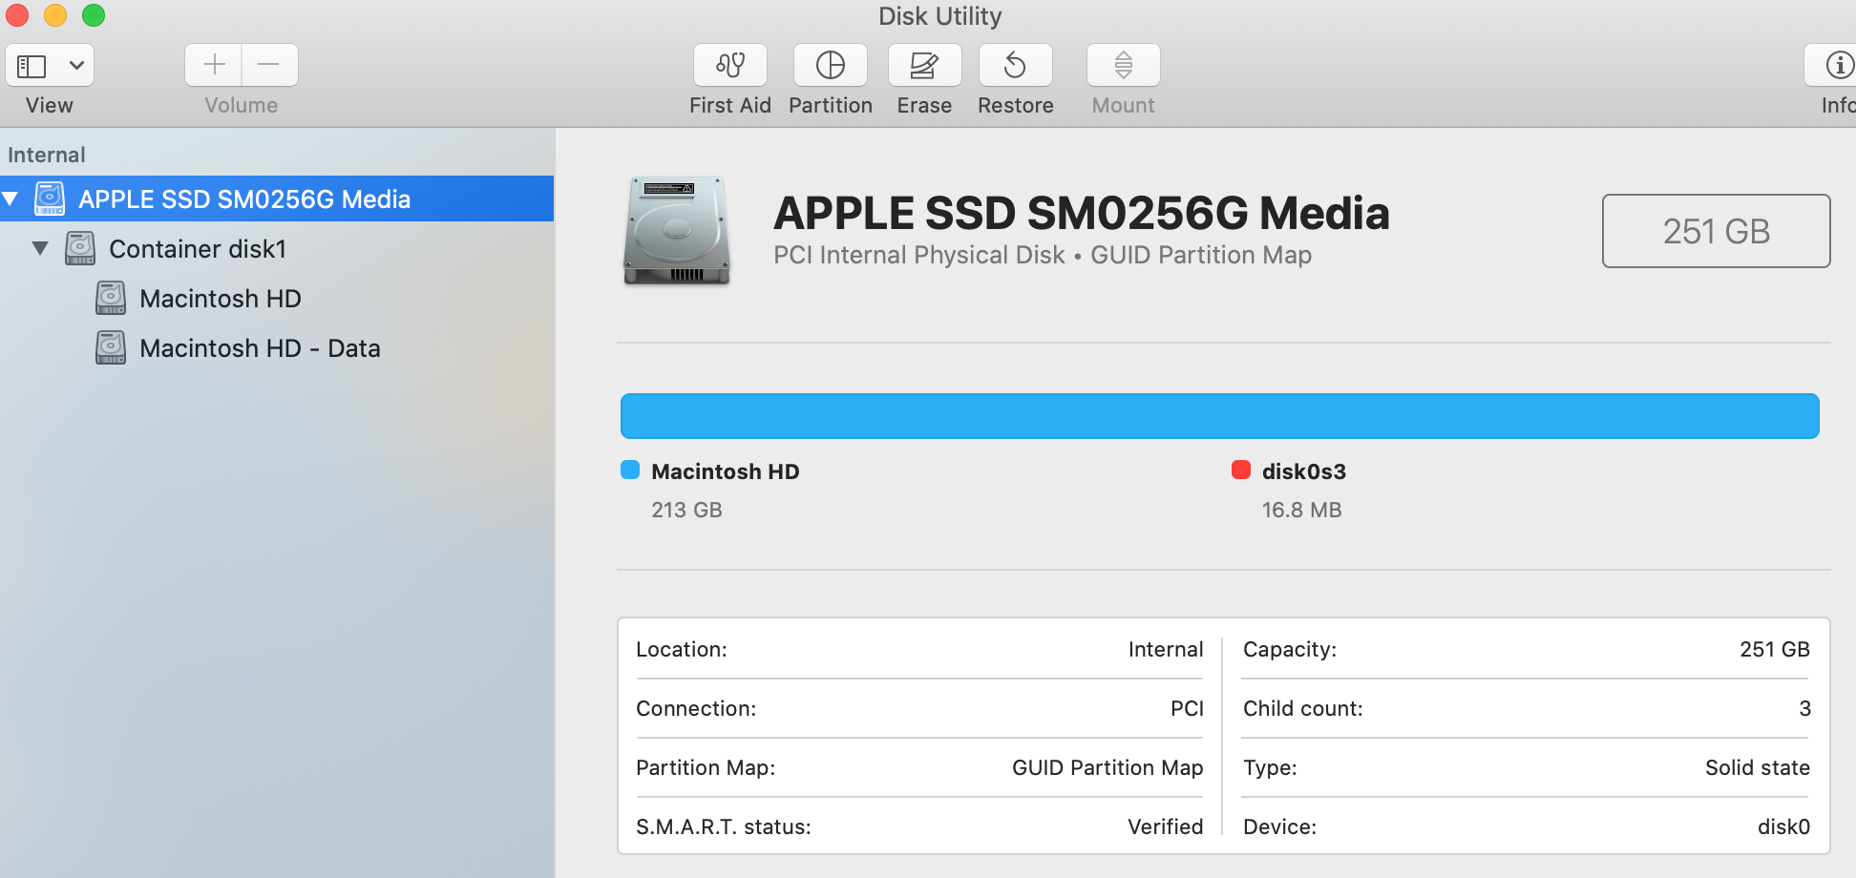
Task: Click the 16.8 MB size text
Action: (x=1301, y=510)
